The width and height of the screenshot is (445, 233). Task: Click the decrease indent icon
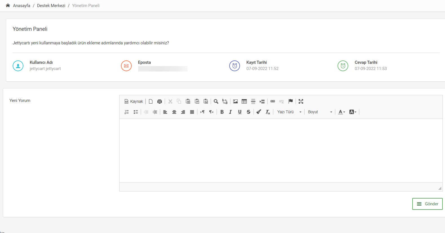point(146,112)
